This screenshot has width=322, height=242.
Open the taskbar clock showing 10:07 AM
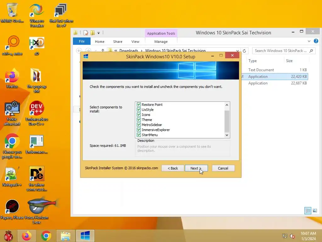click(308, 236)
